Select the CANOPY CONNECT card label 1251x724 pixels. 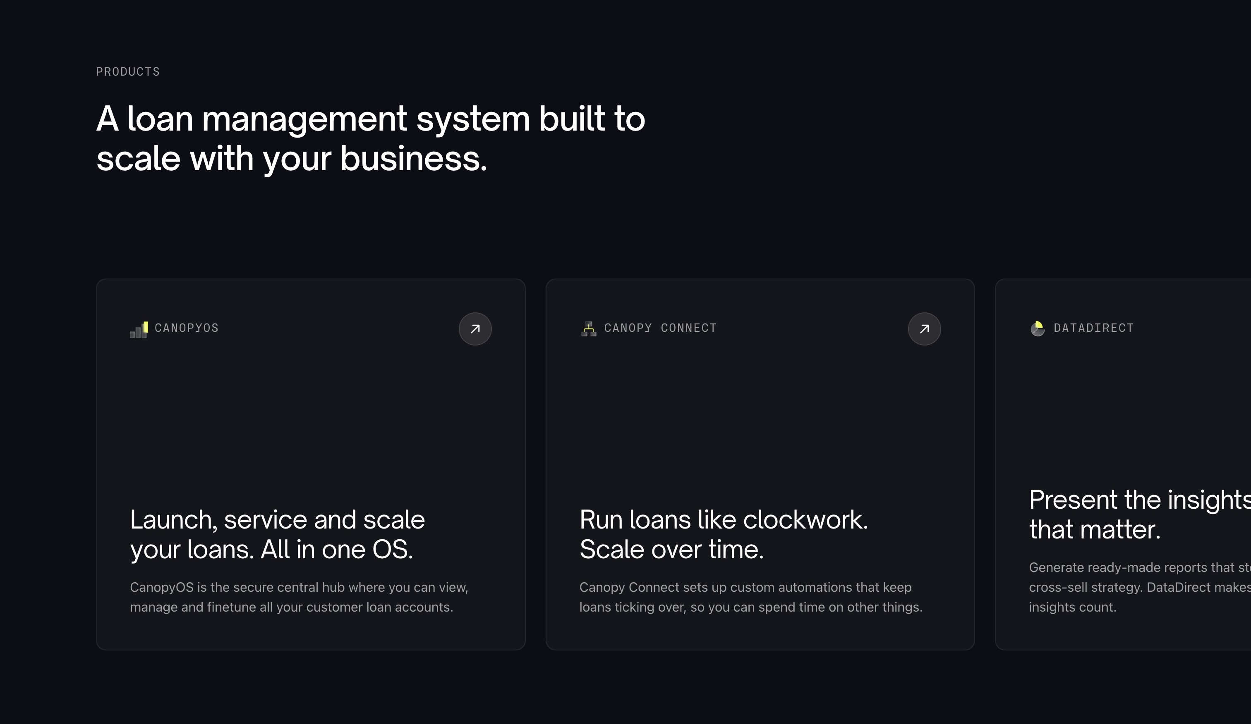coord(660,328)
